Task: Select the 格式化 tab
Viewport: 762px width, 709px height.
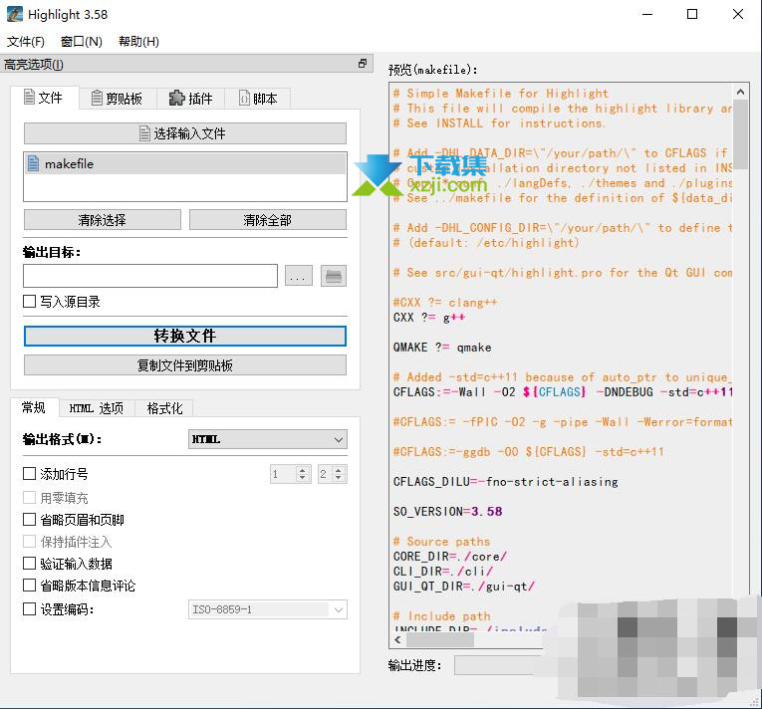Action: [x=164, y=408]
